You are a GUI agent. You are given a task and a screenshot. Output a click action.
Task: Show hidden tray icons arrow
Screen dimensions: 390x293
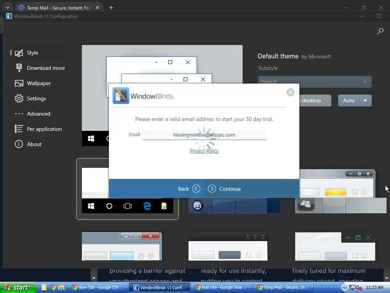pos(344,288)
